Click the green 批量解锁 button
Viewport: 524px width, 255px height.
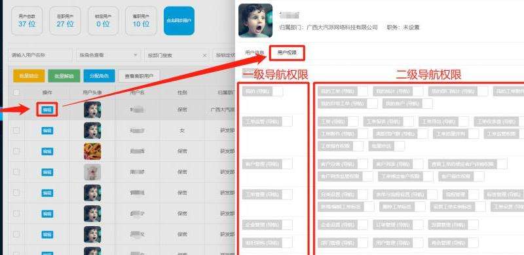(64, 76)
